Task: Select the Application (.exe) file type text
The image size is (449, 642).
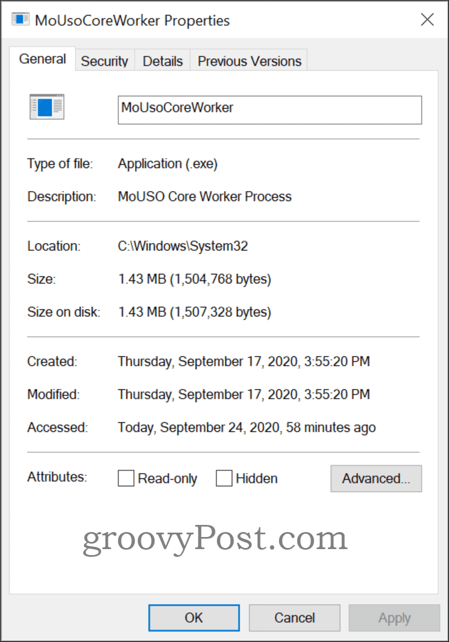Action: point(168,164)
